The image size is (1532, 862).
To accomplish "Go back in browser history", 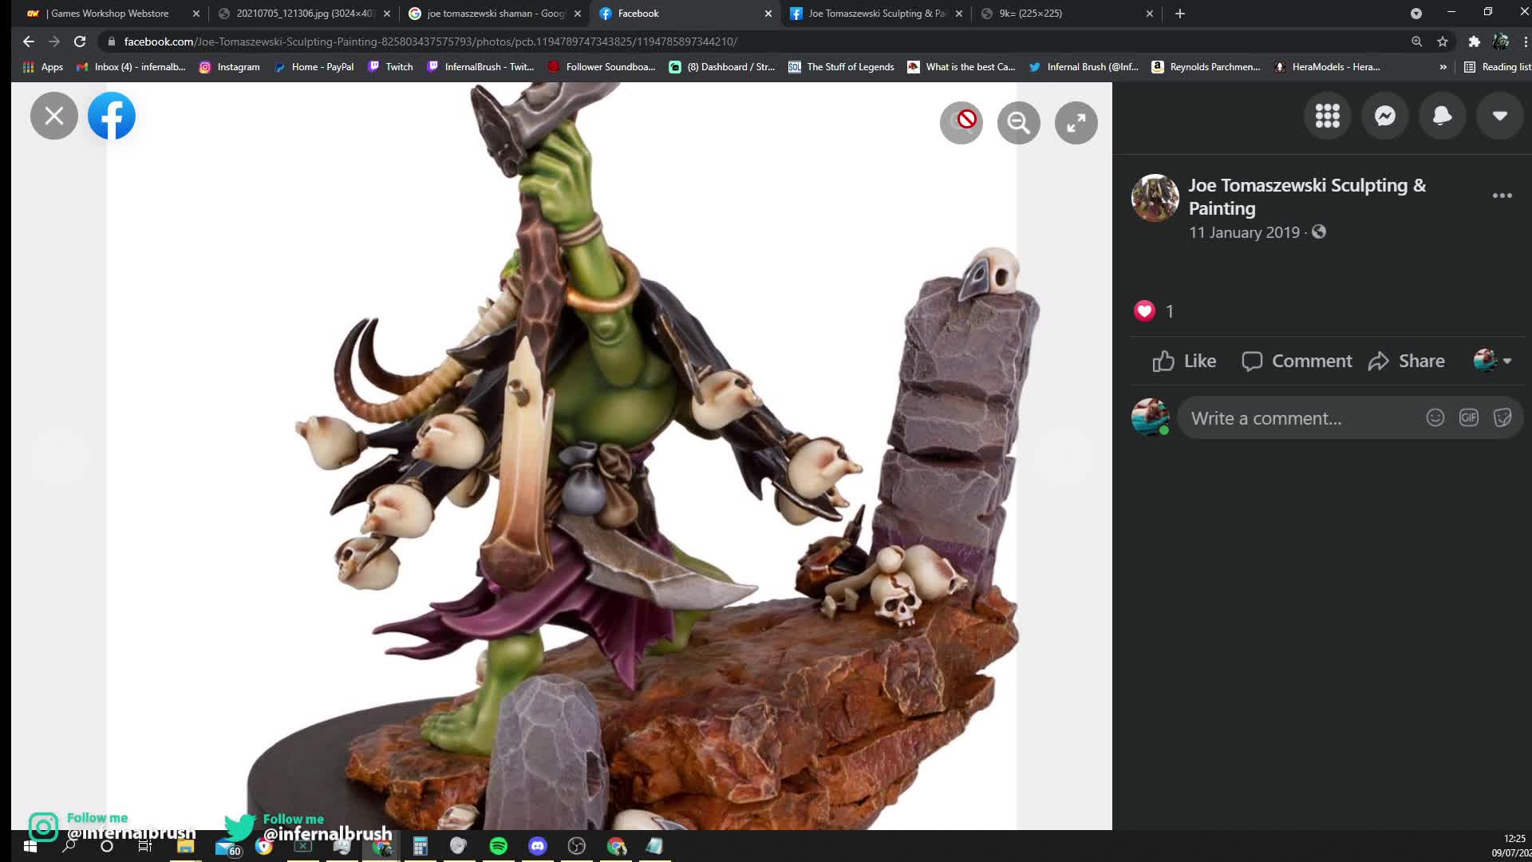I will pos(29,42).
